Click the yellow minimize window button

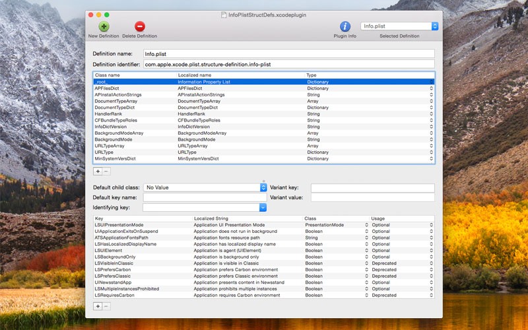pyautogui.click(x=98, y=15)
